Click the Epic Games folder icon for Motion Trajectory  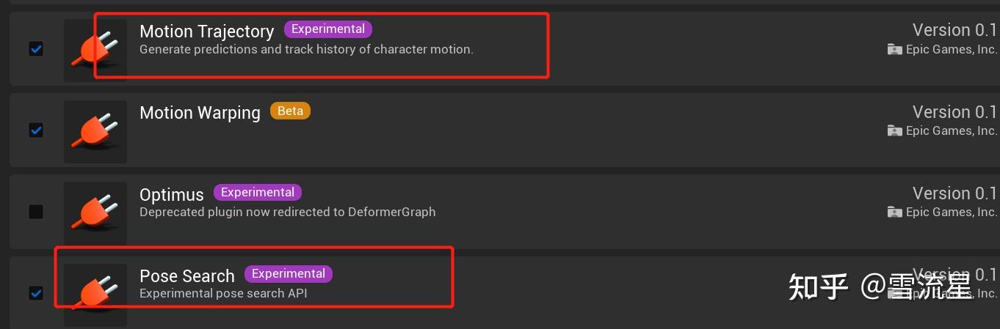click(x=894, y=50)
